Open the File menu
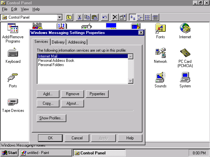Viewport: 210px width, 157px height. (5, 9)
